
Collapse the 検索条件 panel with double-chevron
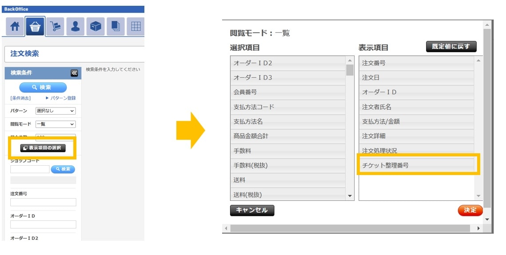74,73
